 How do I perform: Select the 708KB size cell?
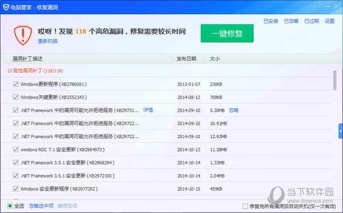coord(216,97)
